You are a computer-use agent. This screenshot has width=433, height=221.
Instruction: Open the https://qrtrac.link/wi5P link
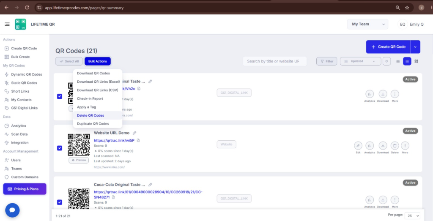tap(114, 140)
